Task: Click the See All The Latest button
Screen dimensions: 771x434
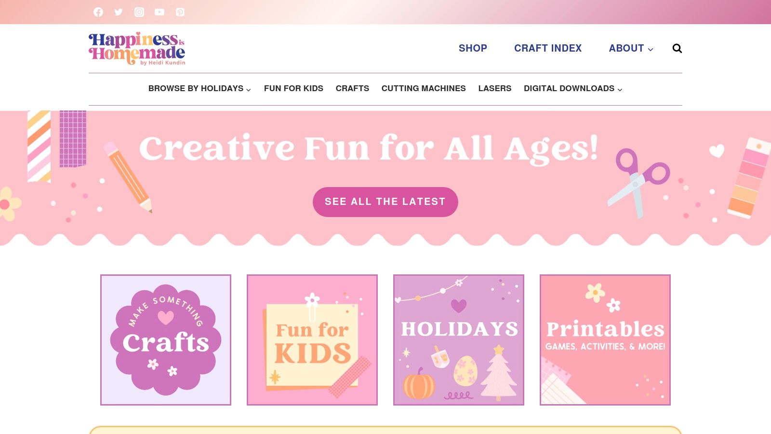Action: click(385, 202)
